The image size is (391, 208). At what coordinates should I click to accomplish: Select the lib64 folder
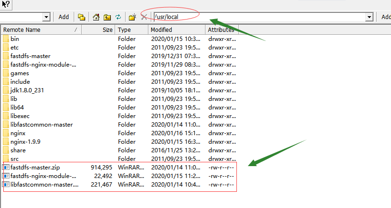[x=17, y=108]
